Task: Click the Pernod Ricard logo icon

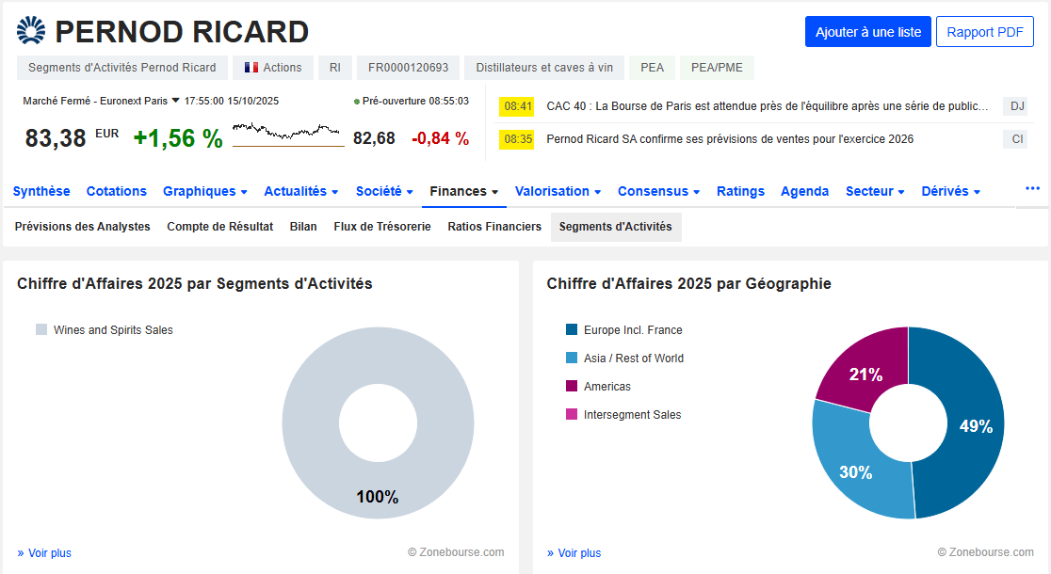Action: coord(31,31)
